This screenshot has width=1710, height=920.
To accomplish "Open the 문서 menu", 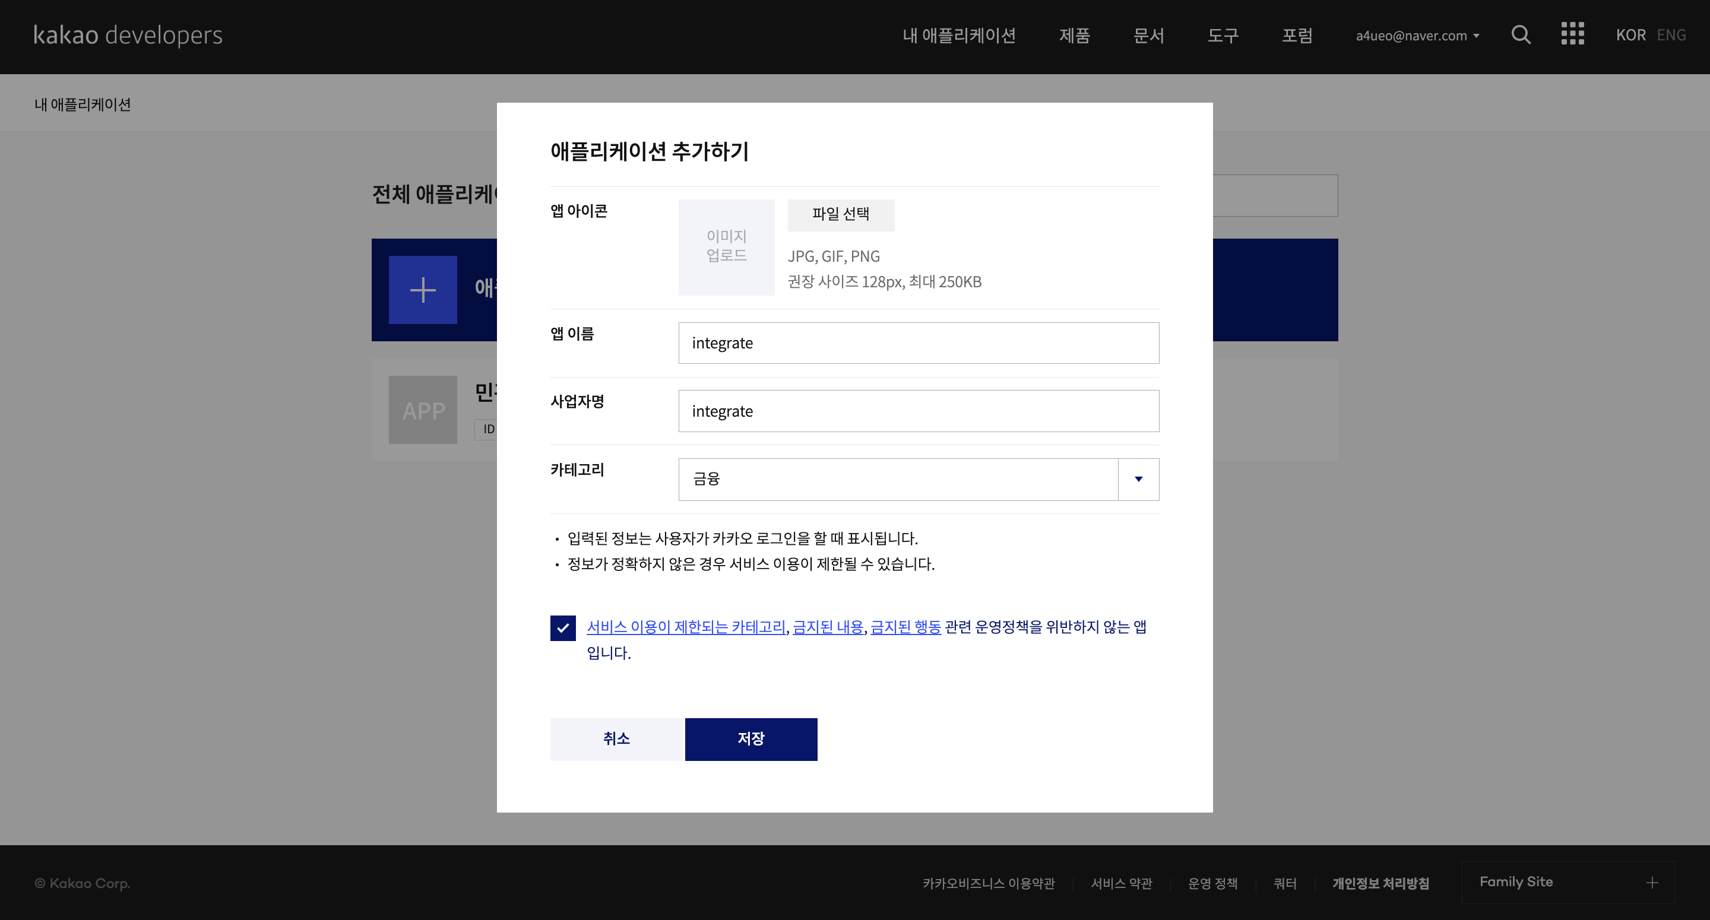I will click(1148, 36).
